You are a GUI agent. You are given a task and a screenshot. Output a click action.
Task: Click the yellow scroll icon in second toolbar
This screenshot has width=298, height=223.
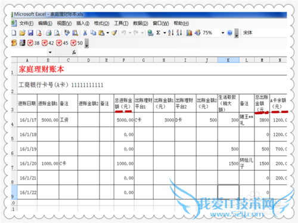pyautogui.click(x=14, y=43)
